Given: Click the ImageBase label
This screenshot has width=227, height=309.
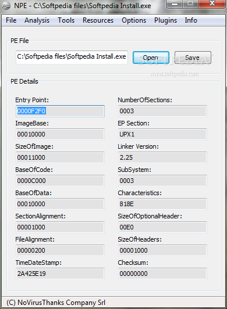Looking at the screenshot, I should coord(32,123).
